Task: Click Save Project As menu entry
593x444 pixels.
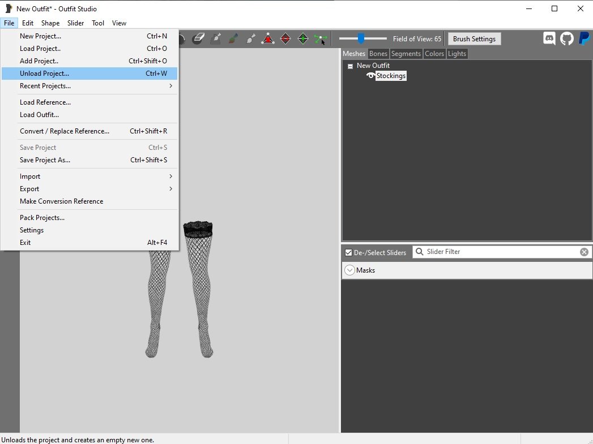Action: click(x=45, y=160)
